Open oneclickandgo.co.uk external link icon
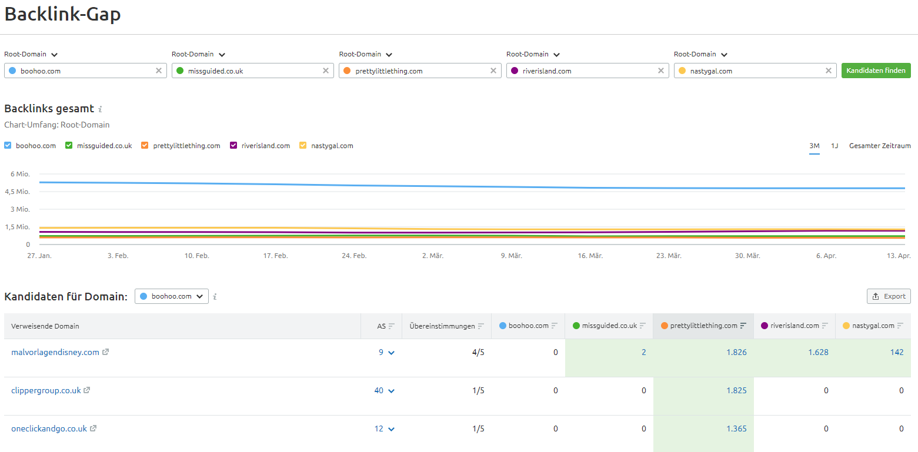The height and width of the screenshot is (452, 918). (93, 428)
